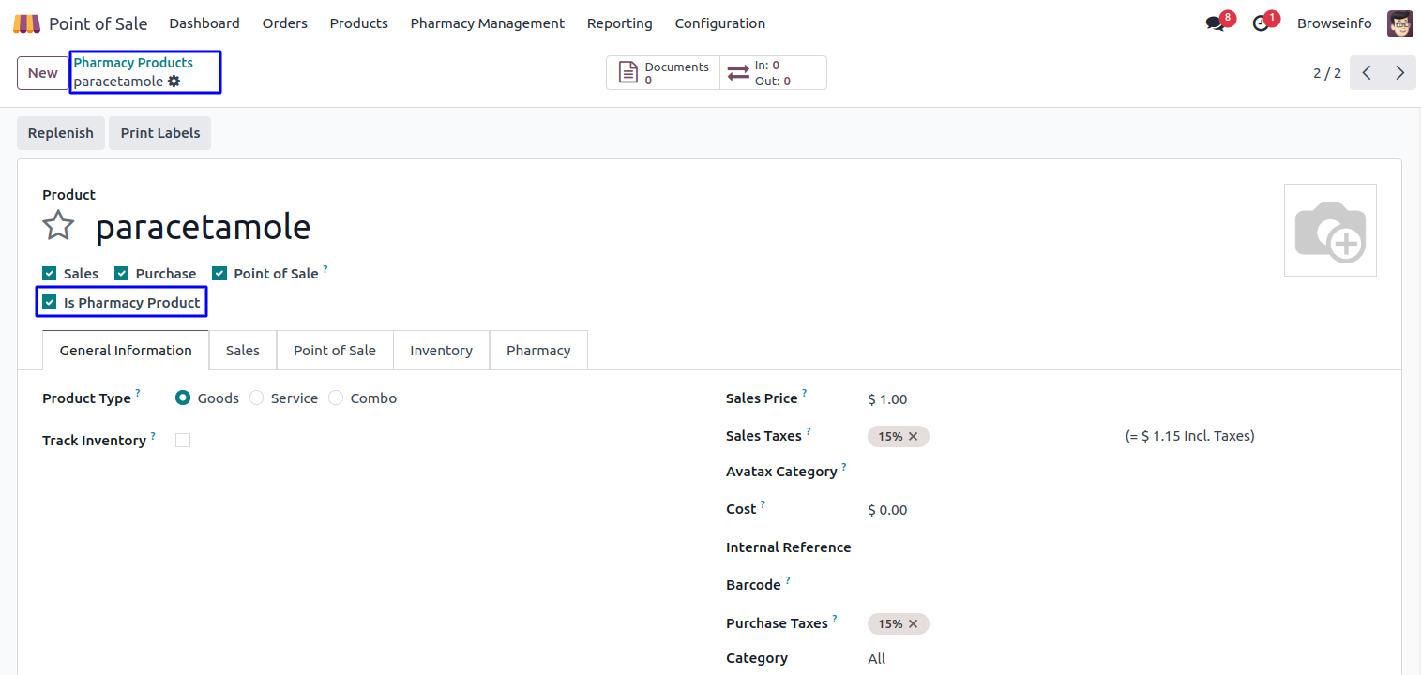Click the Replenish button
Image resolution: width=1421 pixels, height=675 pixels.
(x=61, y=133)
